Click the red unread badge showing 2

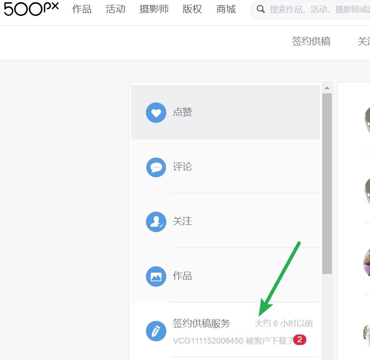(300, 340)
